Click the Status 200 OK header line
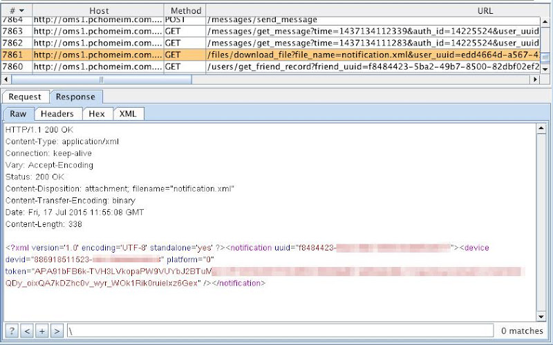This screenshot has height=345, width=553. 35,177
